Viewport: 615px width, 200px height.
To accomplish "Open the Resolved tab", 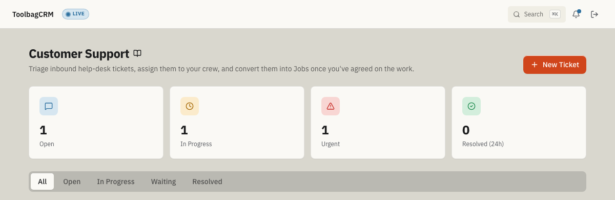I will 207,182.
